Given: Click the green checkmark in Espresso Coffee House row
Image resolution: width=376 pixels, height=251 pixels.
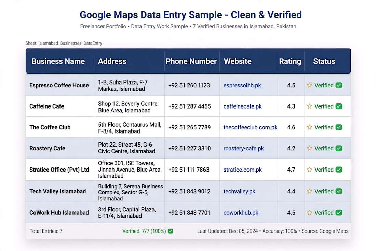Looking at the screenshot, I should click(x=339, y=85).
